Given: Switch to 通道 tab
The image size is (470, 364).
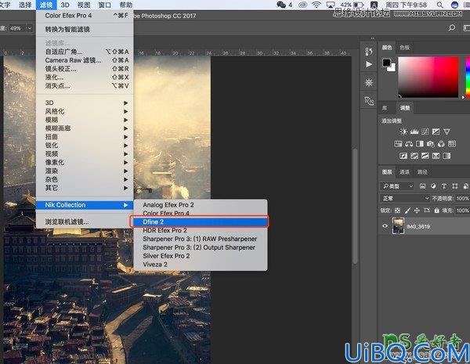Looking at the screenshot, I should (x=404, y=172).
